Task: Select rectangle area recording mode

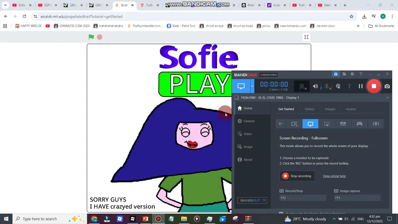Action: [x=294, y=124]
